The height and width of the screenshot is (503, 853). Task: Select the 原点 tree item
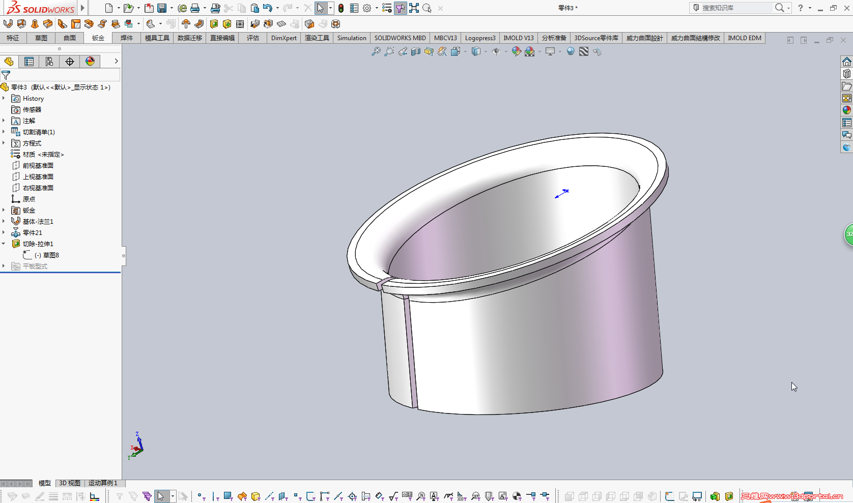[29, 199]
